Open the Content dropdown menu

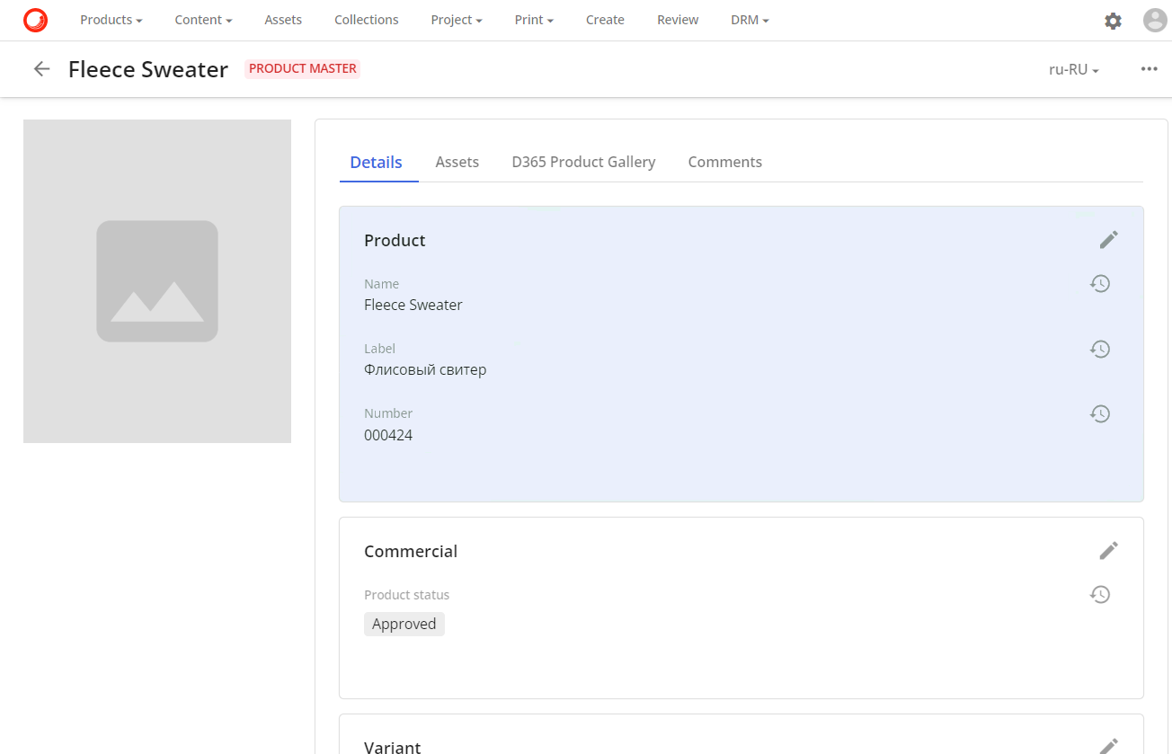pos(203,20)
